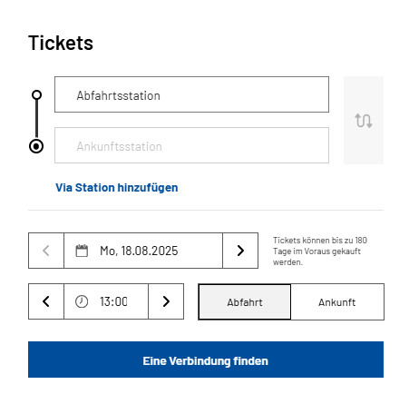Focus the Ankunftsstation input field

pyautogui.click(x=191, y=145)
